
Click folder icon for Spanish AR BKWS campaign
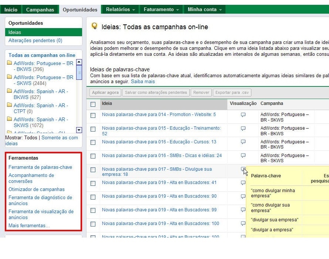(10, 91)
